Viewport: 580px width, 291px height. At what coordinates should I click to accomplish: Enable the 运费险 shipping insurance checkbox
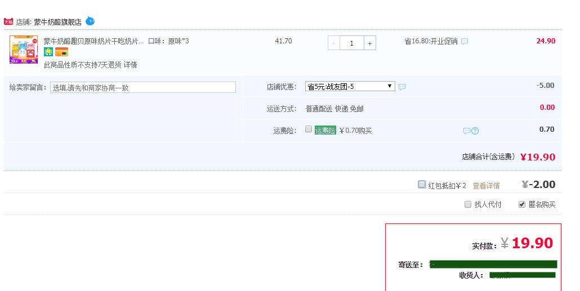click(309, 129)
